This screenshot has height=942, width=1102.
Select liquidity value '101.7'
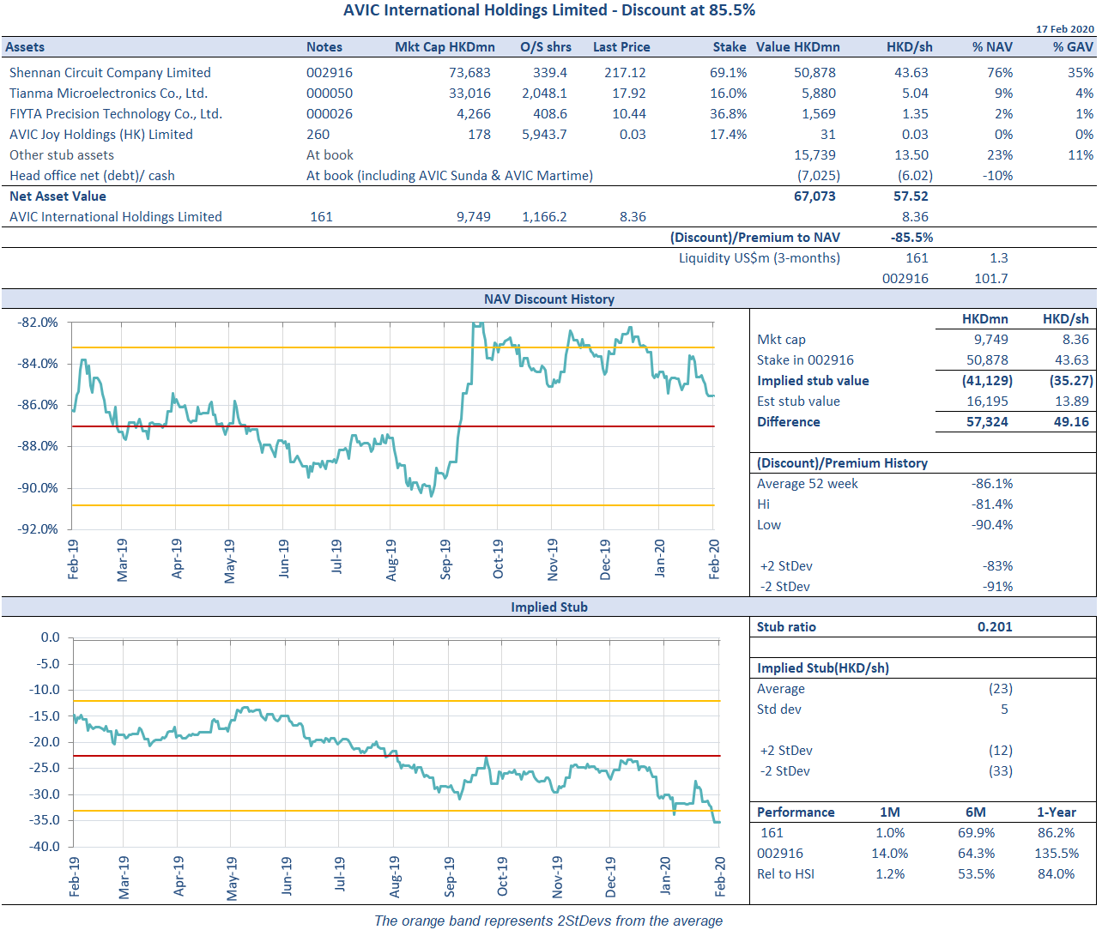click(991, 279)
